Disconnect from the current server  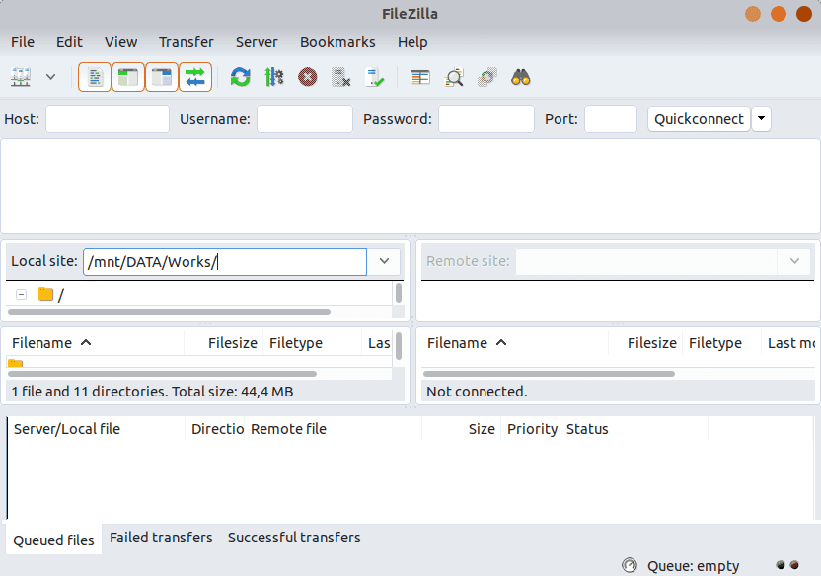pyautogui.click(x=340, y=77)
